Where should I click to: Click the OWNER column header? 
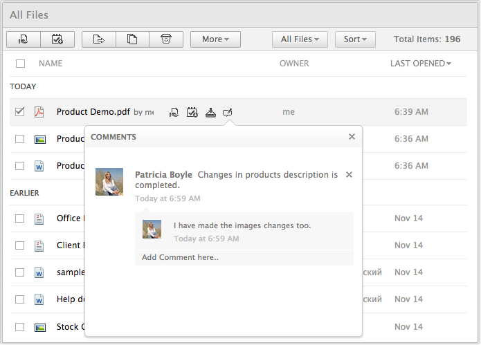pos(294,64)
